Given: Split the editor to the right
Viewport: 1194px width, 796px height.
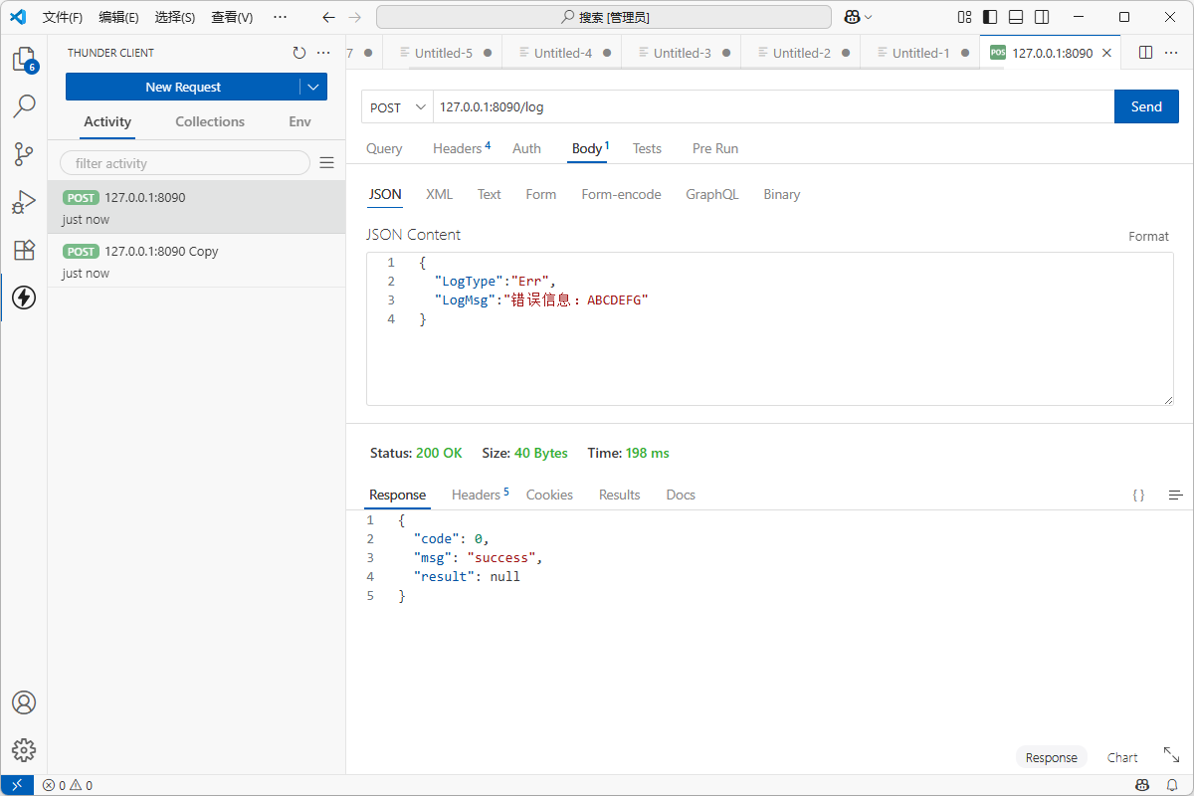Looking at the screenshot, I should click(1145, 53).
